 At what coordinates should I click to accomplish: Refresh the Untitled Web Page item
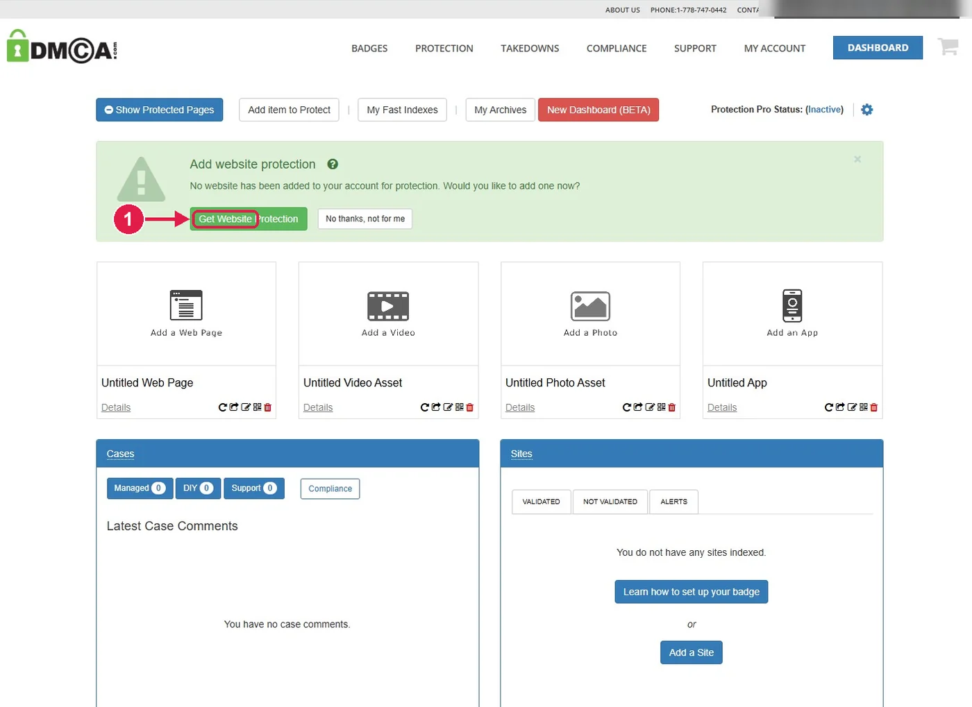point(223,407)
